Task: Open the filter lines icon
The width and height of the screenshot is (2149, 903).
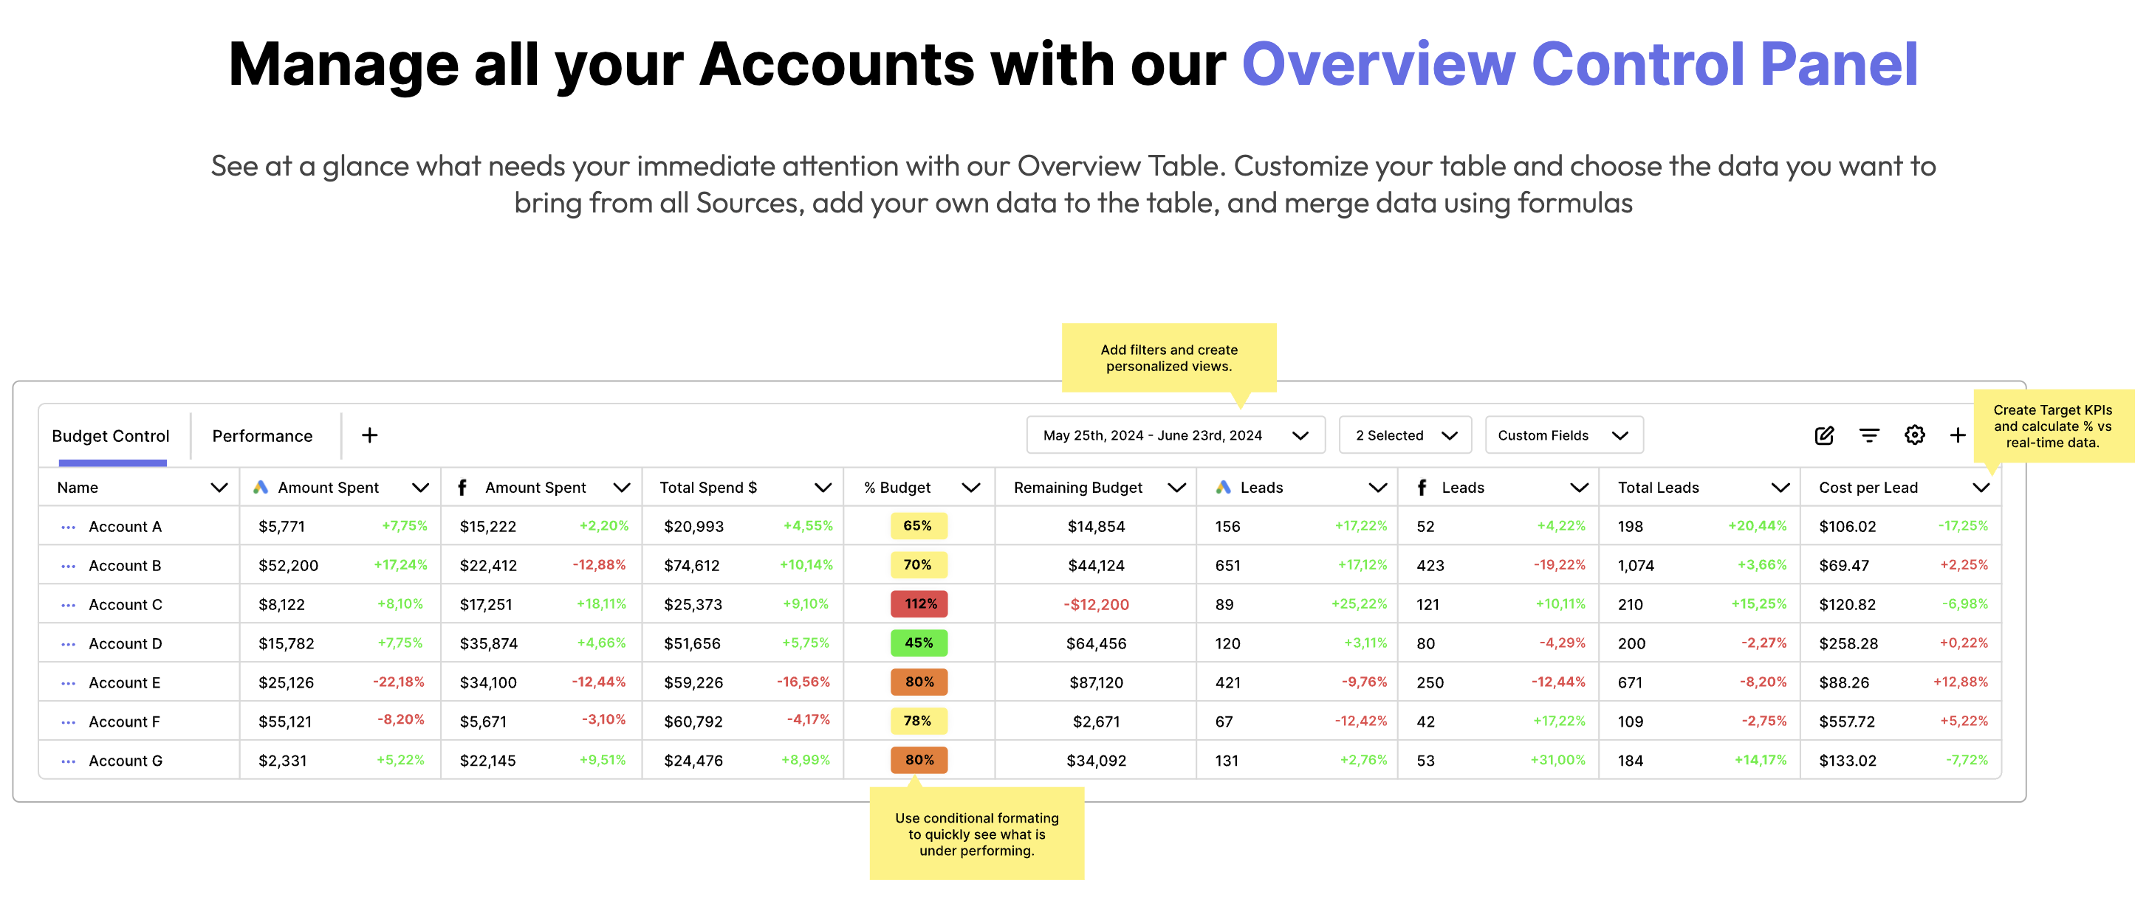Action: pos(1868,435)
